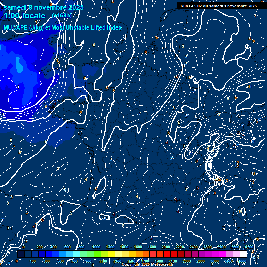Click the '1000' legend label
The image size is (267, 267).
pos(96,247)
